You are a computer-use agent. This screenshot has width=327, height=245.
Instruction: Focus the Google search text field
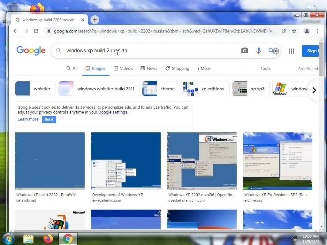point(150,51)
